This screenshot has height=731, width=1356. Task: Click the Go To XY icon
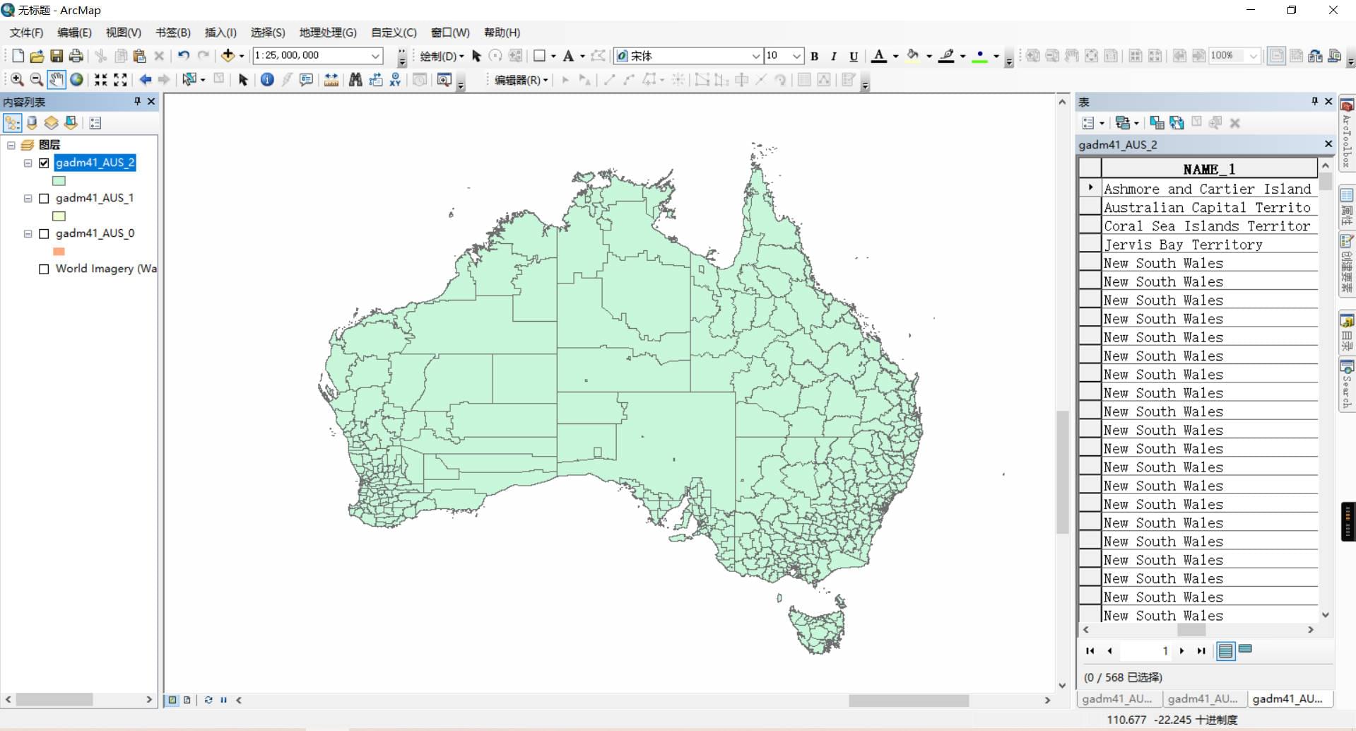pos(395,80)
